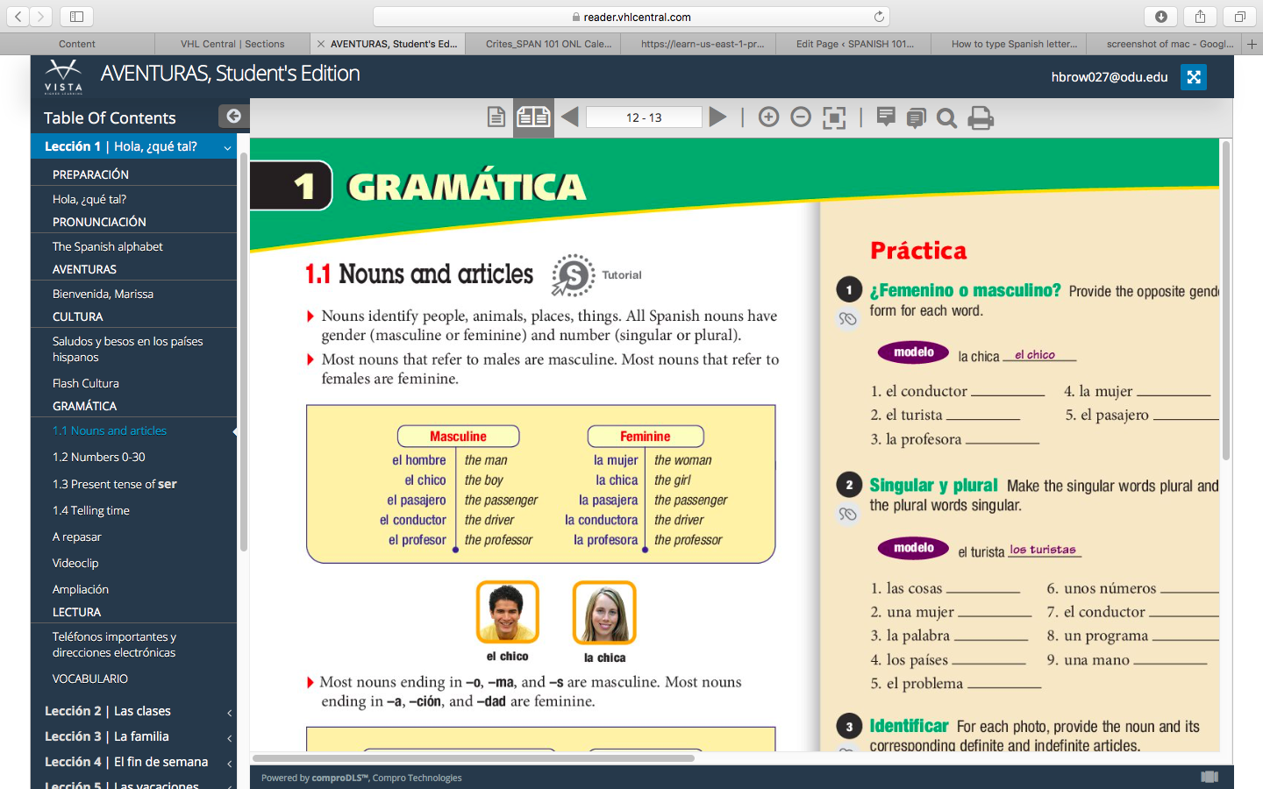Switch to two-page spread view
Image resolution: width=1263 pixels, height=789 pixels.
533,117
